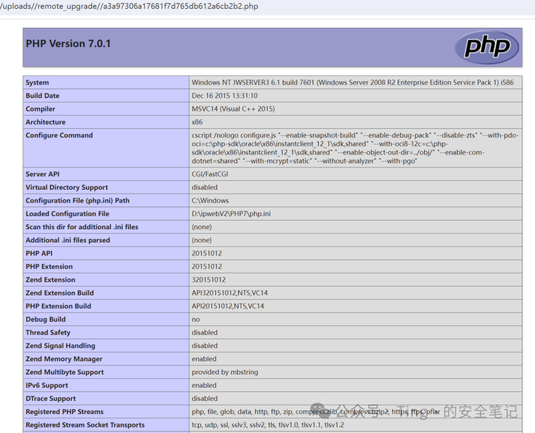This screenshot has height=433, width=535.
Task: Click Zend Memory Manager label
Action: point(64,359)
